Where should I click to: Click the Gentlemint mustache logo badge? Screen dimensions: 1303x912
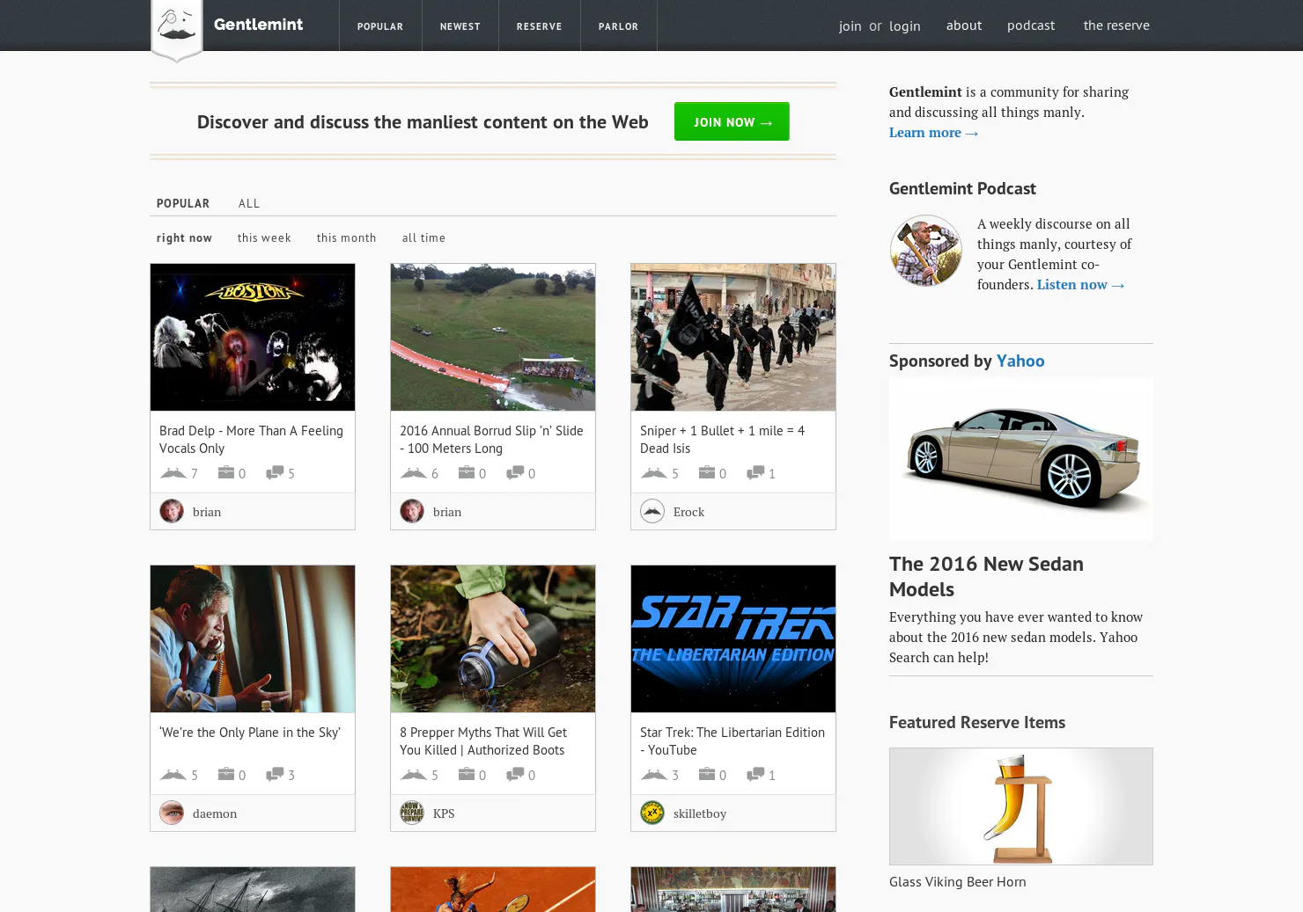click(177, 30)
